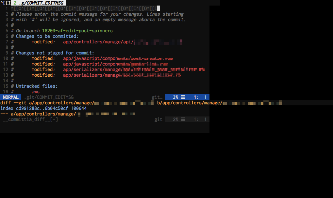Click the "with '#' will be ignored" comment line
Screen dimensions: 333x198
pyautogui.click(x=98, y=20)
